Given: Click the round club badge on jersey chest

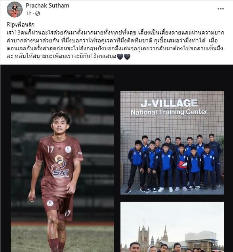Looking at the screenshot, I should [x=68, y=149].
